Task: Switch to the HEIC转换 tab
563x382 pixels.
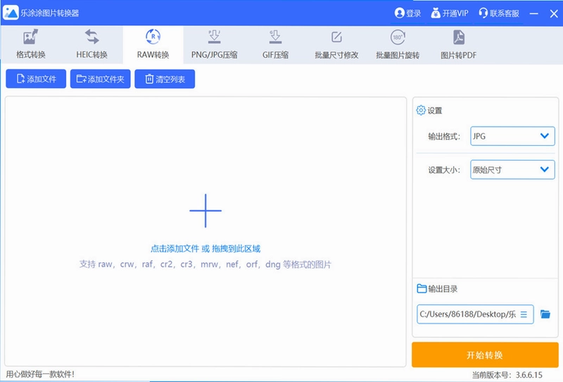Action: click(92, 44)
